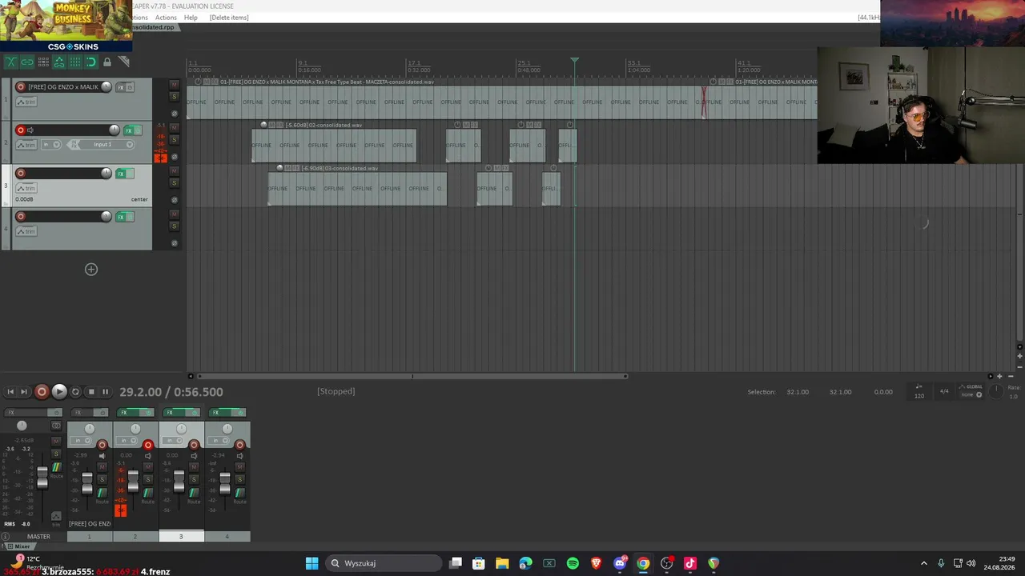
Task: Select mixer track tab labeled 3
Action: coord(181,536)
